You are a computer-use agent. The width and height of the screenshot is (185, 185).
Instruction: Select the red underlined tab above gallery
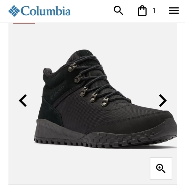click(x=24, y=23)
